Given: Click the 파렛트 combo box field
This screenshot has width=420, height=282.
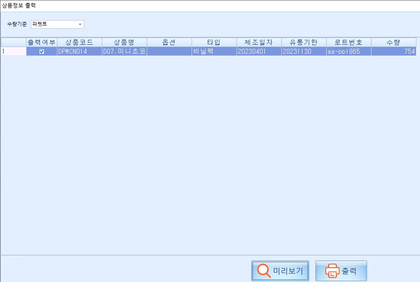Looking at the screenshot, I should pos(57,24).
